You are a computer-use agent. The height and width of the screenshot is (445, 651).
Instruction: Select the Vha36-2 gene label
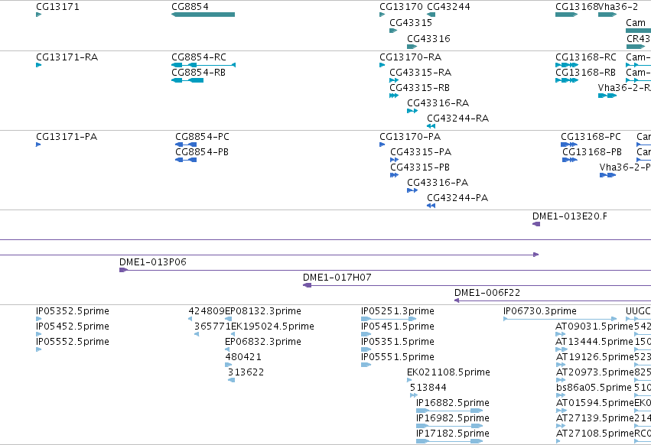click(618, 7)
